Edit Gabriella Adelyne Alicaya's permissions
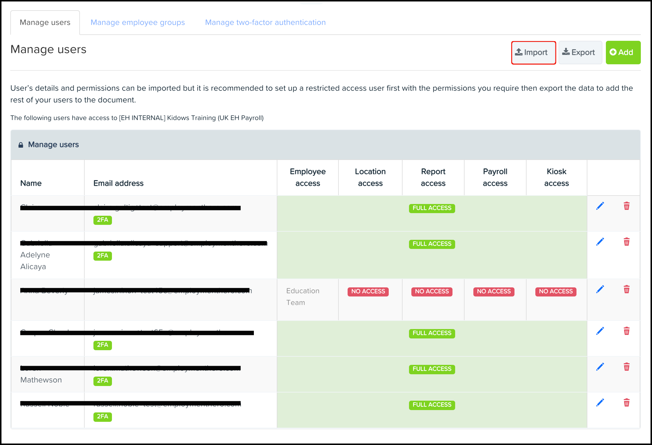 pyautogui.click(x=600, y=242)
